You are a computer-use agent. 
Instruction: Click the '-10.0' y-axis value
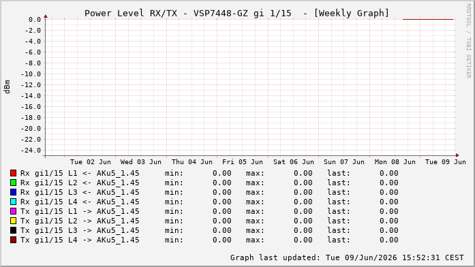[x=31, y=74]
